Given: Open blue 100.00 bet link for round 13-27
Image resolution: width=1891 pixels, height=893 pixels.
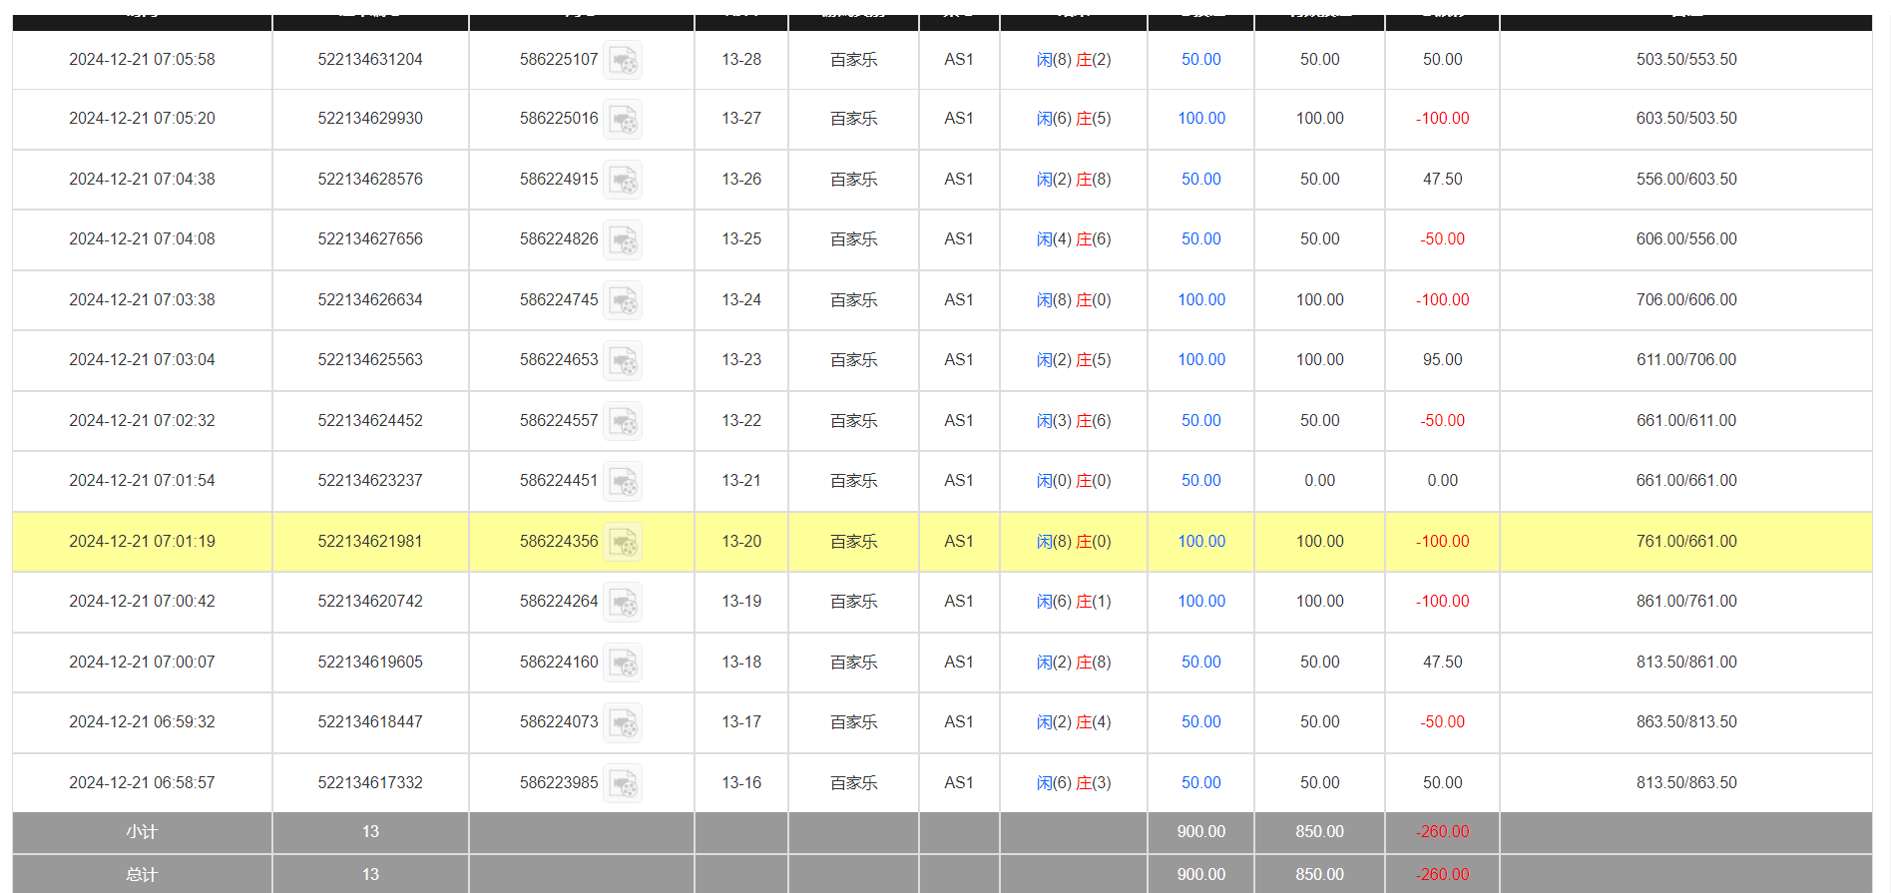Looking at the screenshot, I should [1200, 119].
